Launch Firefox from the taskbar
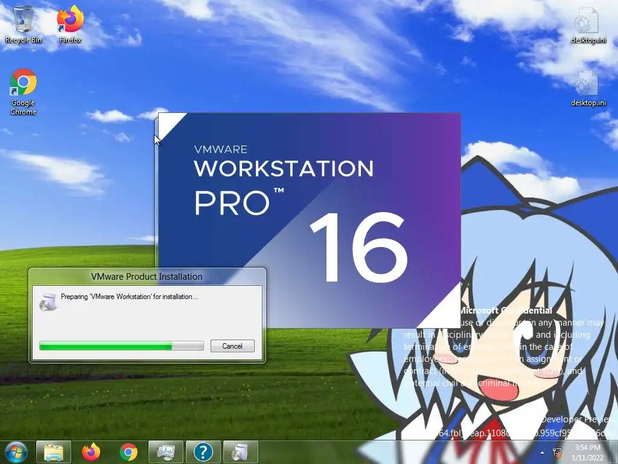Viewport: 618px width, 464px height. tap(91, 452)
